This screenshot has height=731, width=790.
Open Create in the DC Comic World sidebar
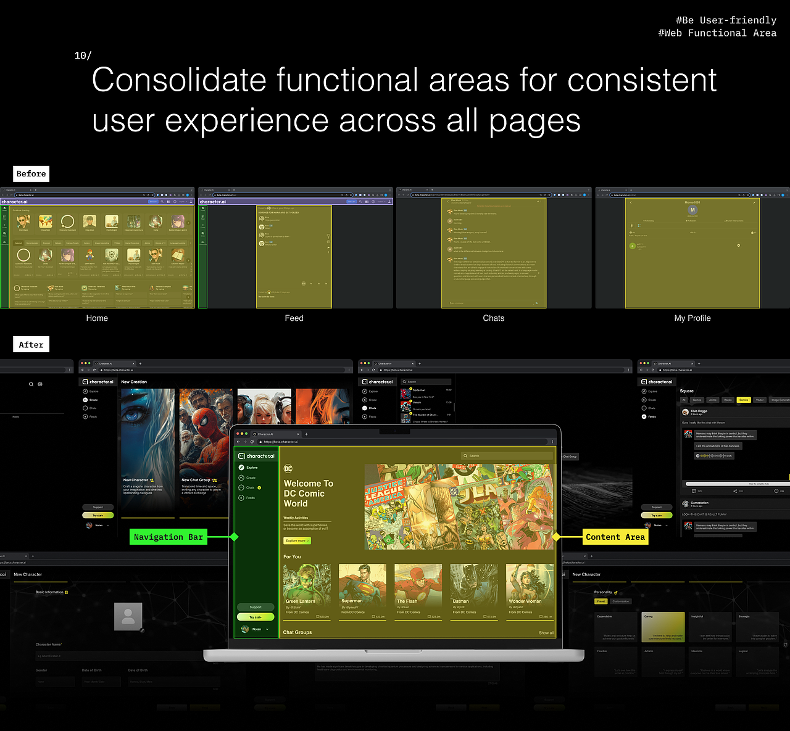247,477
